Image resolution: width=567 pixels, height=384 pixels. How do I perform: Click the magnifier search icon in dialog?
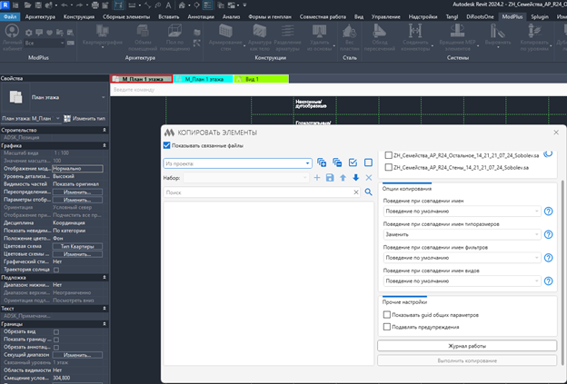pyautogui.click(x=368, y=192)
